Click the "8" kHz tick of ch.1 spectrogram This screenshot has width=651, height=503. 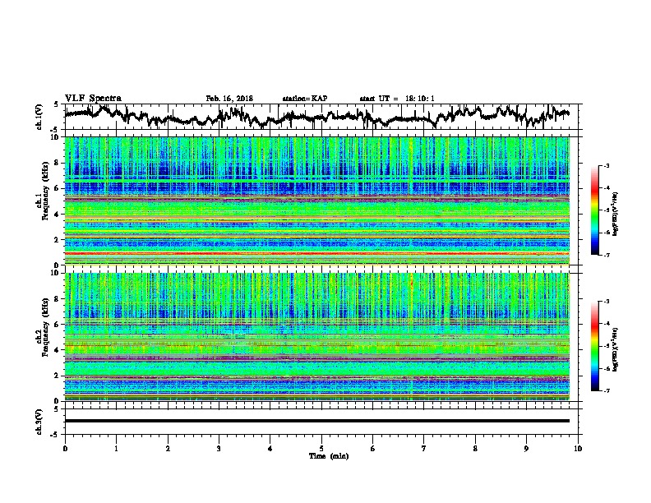point(57,163)
